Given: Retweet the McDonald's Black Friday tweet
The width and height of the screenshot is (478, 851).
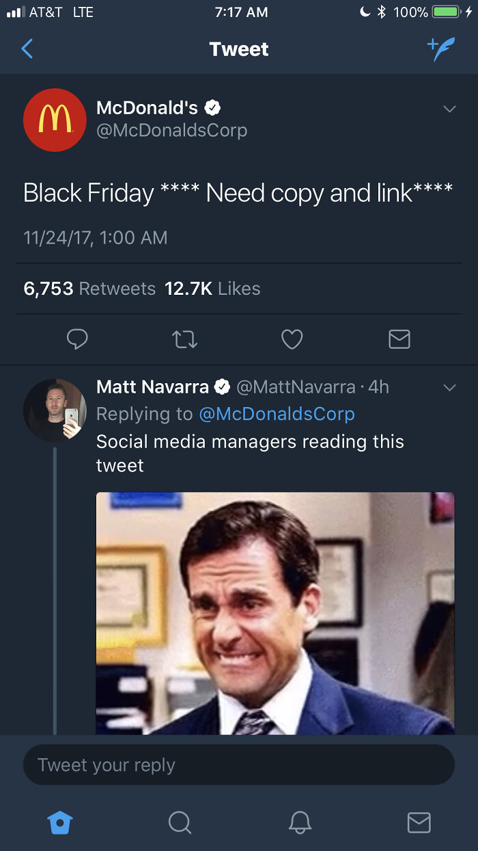Looking at the screenshot, I should coord(184,339).
